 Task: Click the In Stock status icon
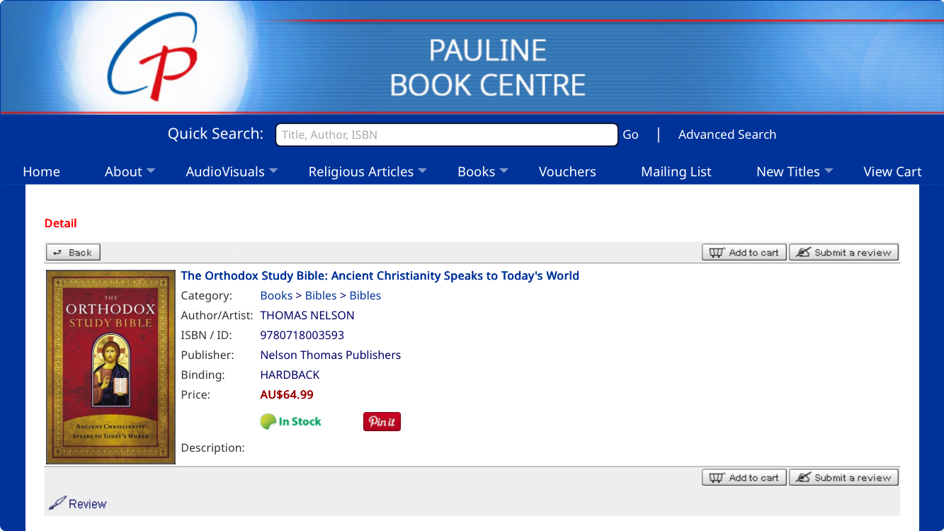(x=290, y=421)
